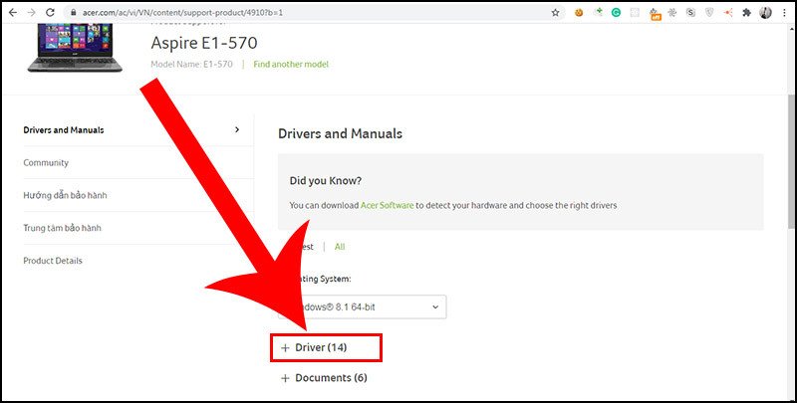The image size is (797, 403).
Task: Click the Acer Software link
Action: pos(387,206)
